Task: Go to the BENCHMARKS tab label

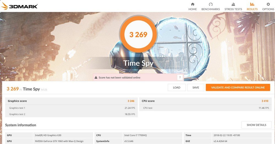Action: 210,9
